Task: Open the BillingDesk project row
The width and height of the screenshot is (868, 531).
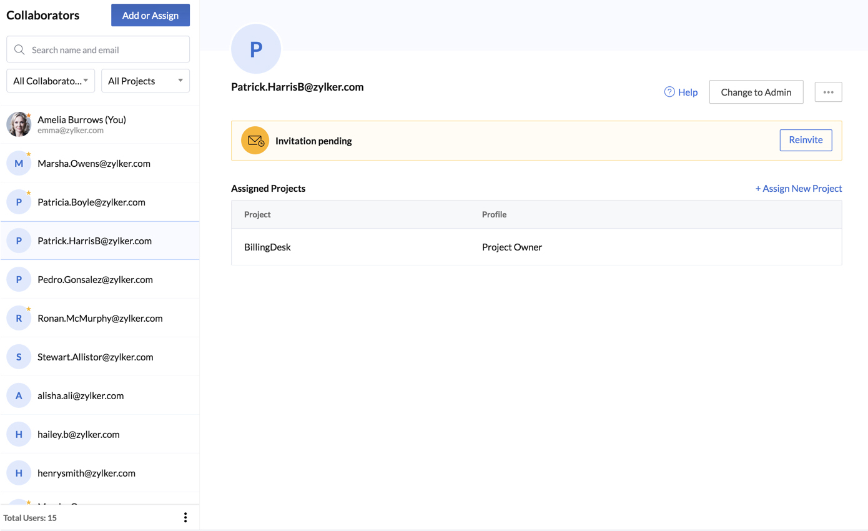Action: [267, 247]
